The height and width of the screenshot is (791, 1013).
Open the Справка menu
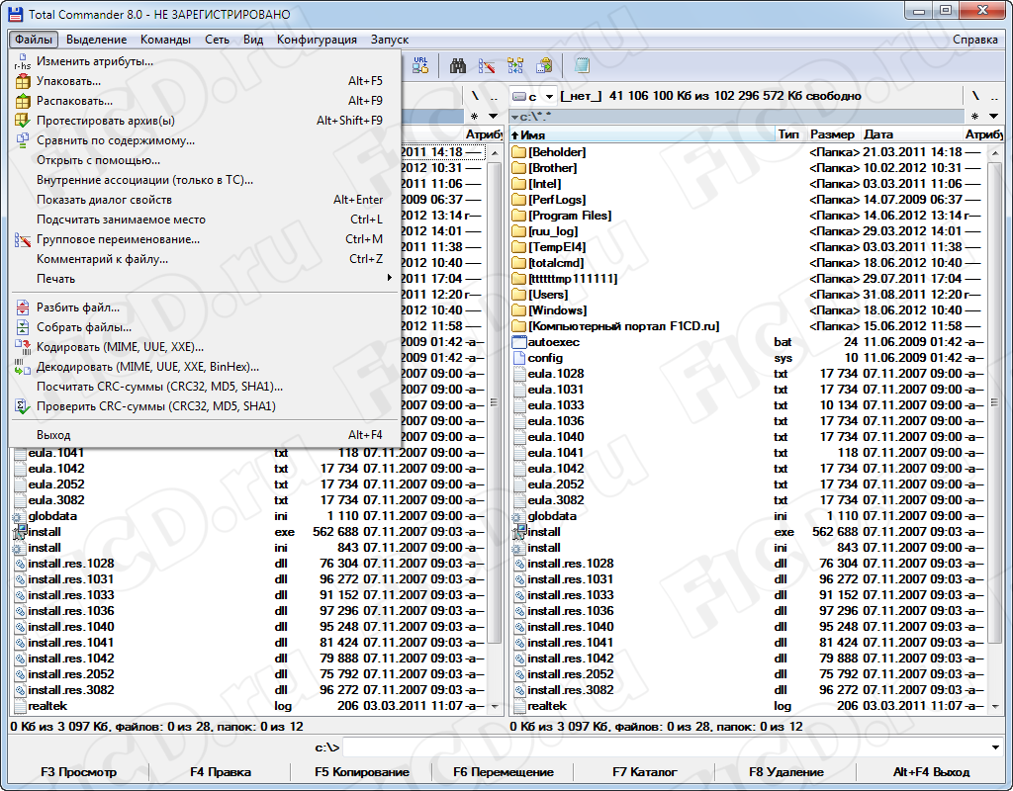974,40
